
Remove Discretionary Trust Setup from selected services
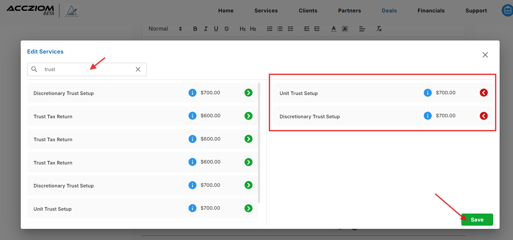coord(484,116)
